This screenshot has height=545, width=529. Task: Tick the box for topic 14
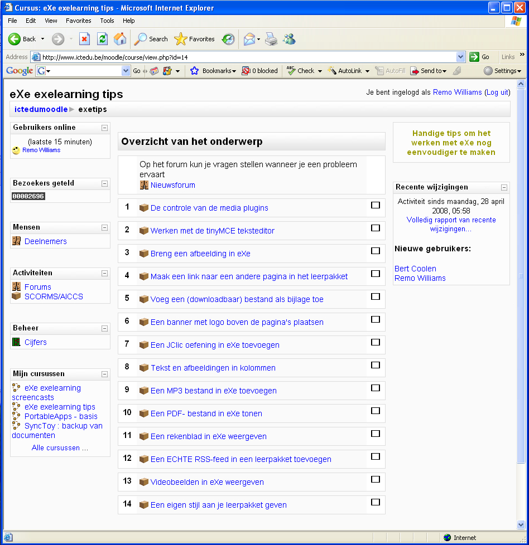376,502
